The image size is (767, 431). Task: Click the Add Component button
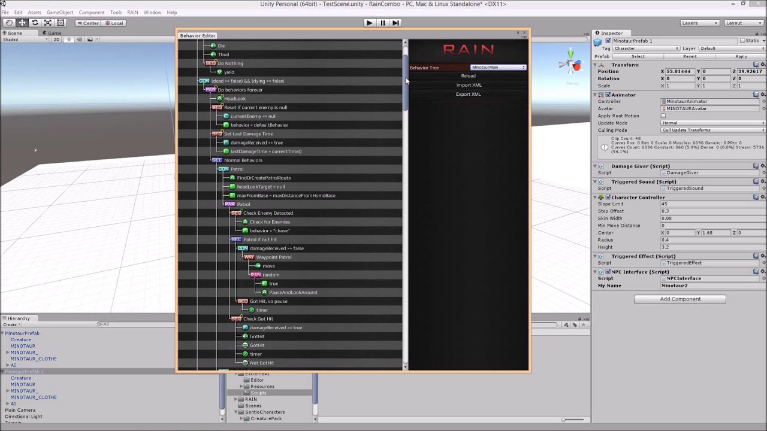(x=680, y=299)
